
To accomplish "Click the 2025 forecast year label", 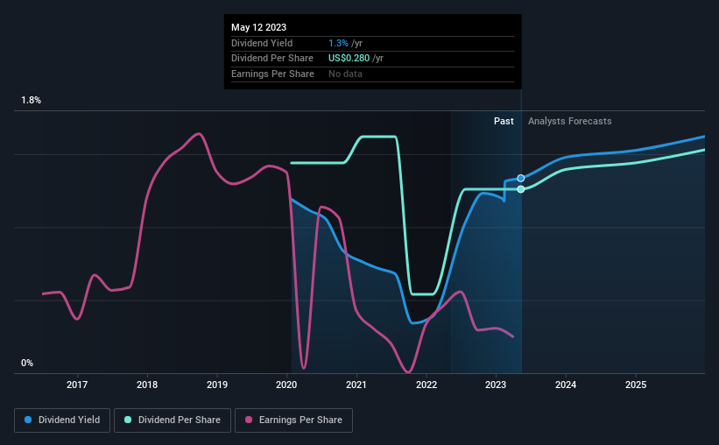I will [636, 385].
